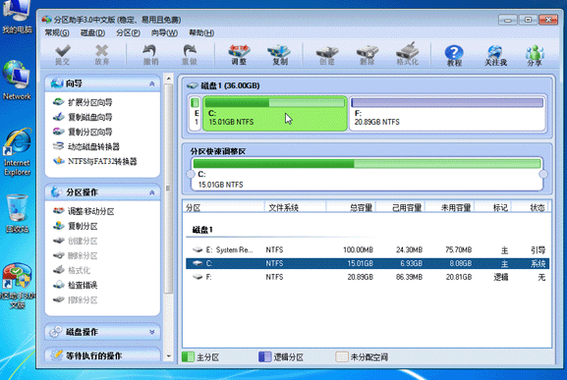
Task: Select the F: 20.89GB partition block in disk map
Action: (x=447, y=114)
